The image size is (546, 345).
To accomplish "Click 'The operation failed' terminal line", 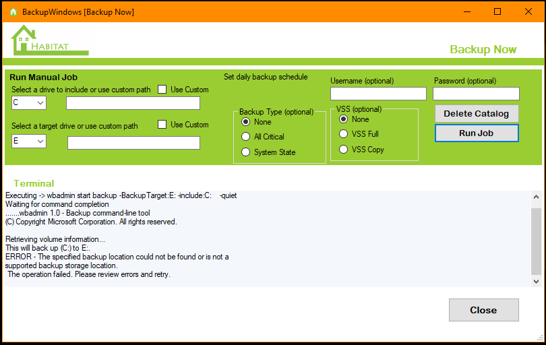I will 89,274.
